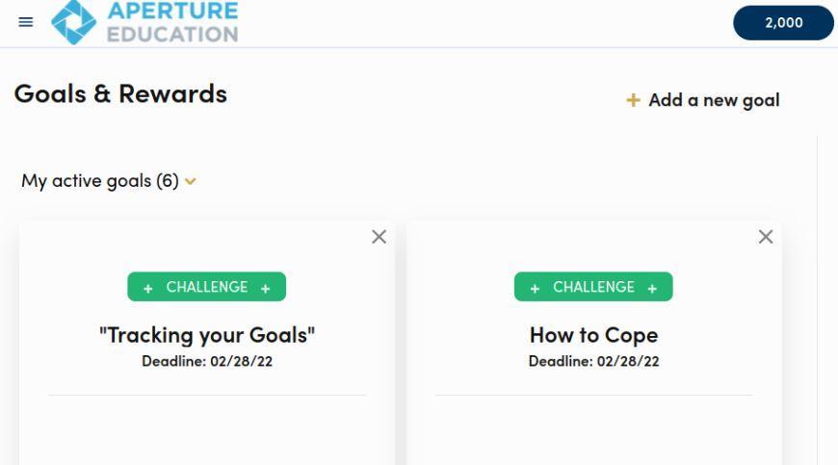Click right plus on Tracking your Goals badge
The width and height of the screenshot is (838, 465).
point(265,287)
